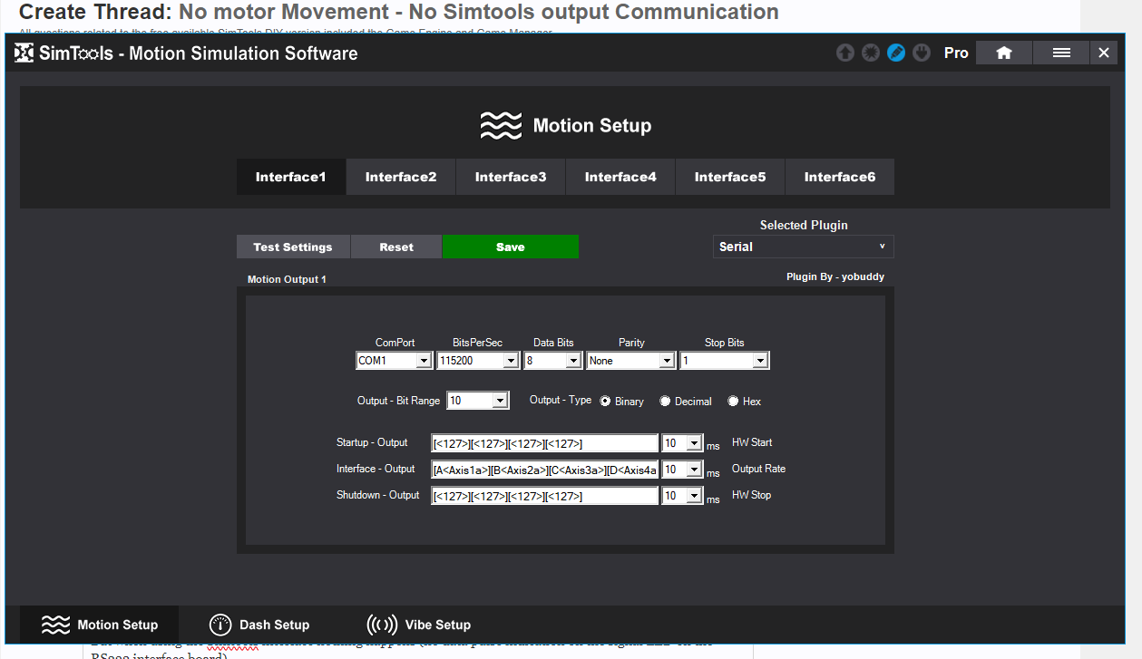
Task: Open the Vibe Setup bottom tab
Action: (419, 625)
